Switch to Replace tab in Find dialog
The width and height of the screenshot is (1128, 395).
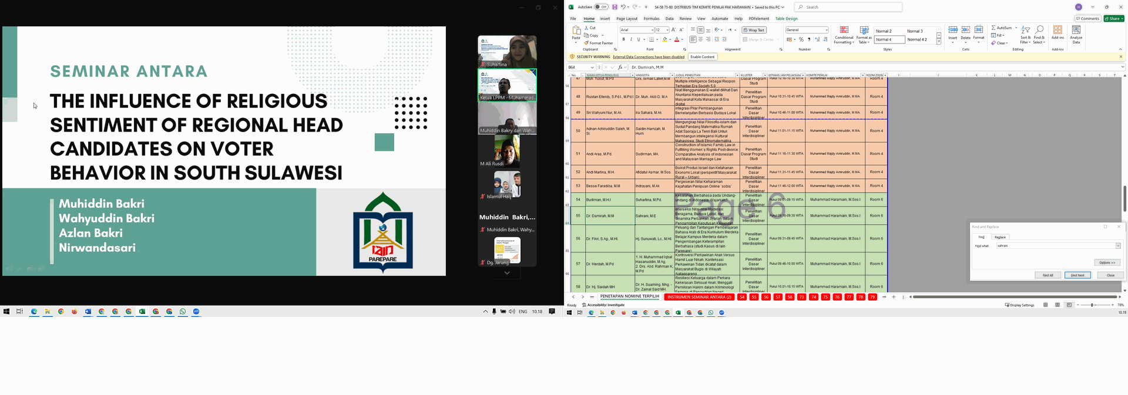[1000, 237]
